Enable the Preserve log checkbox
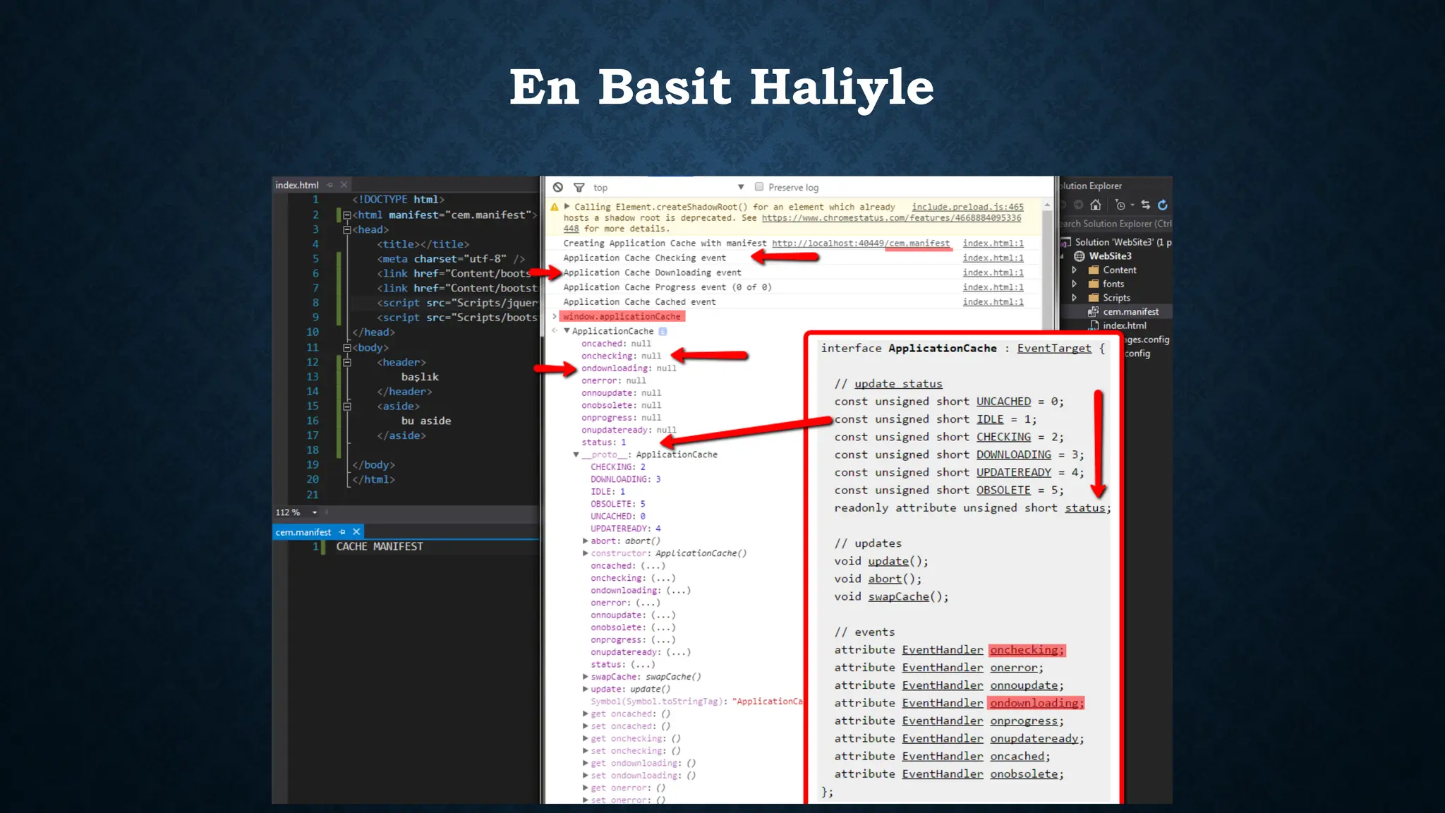Viewport: 1445px width, 813px height. click(x=759, y=187)
